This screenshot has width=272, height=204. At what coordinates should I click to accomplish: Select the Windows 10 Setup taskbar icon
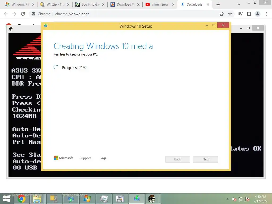137,199
